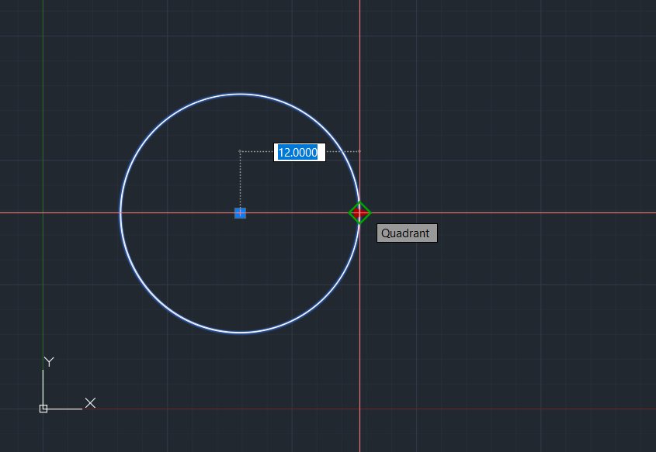
Task: Click the circle's top edge
Action: (x=240, y=93)
